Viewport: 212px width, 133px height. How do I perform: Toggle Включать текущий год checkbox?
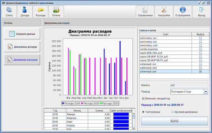click(143, 98)
